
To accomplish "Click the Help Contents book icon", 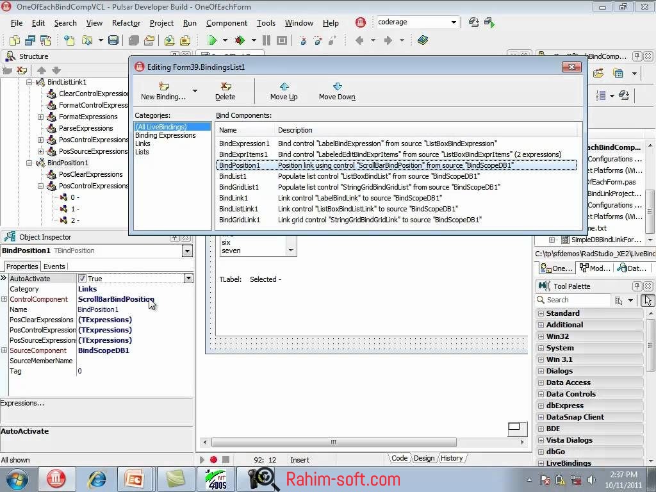I will point(423,40).
